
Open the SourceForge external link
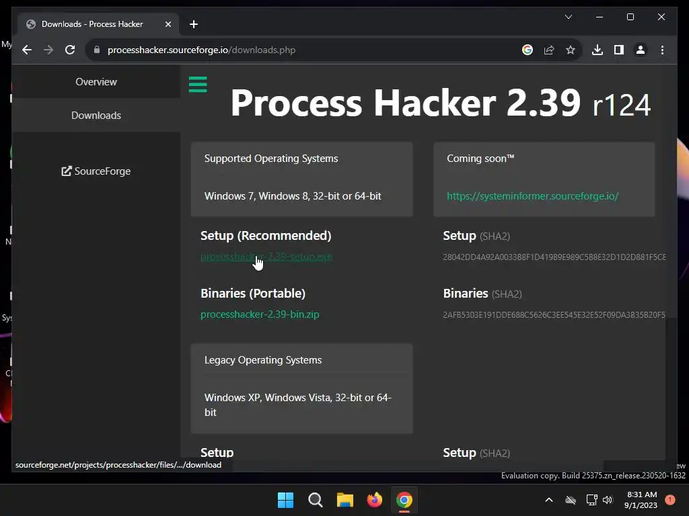(96, 171)
